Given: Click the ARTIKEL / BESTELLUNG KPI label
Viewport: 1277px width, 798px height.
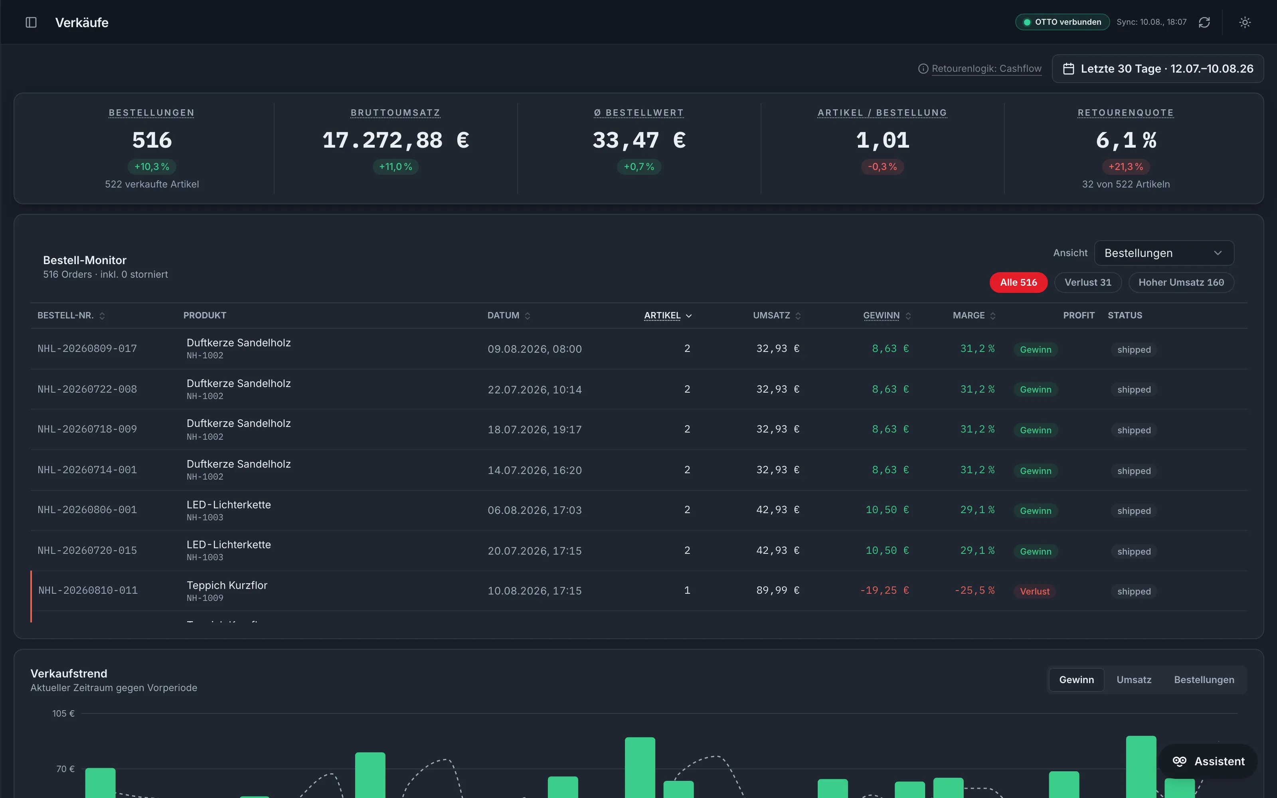Looking at the screenshot, I should [882, 113].
